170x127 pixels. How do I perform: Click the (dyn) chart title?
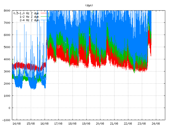pyautogui.click(x=89, y=5)
